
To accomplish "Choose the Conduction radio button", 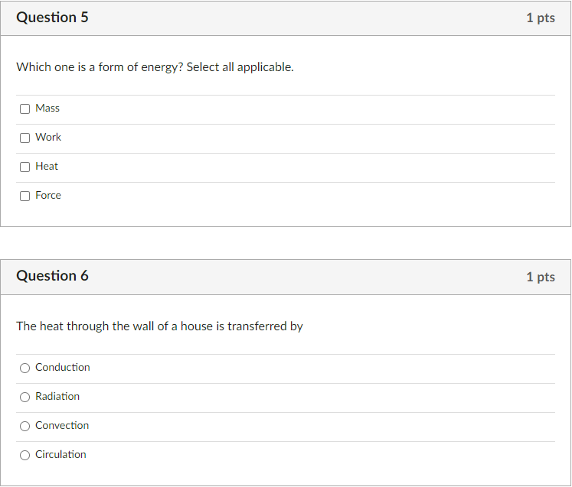I will (25, 368).
